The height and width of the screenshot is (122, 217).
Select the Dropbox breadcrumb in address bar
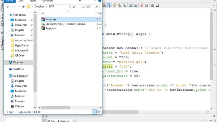click(x=39, y=6)
